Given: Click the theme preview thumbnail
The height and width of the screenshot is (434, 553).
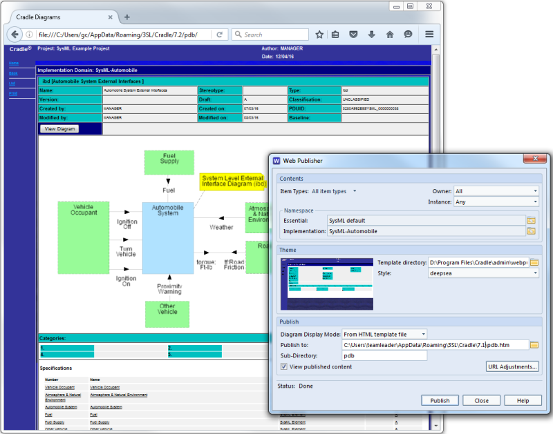Looking at the screenshot, I should pyautogui.click(x=327, y=283).
